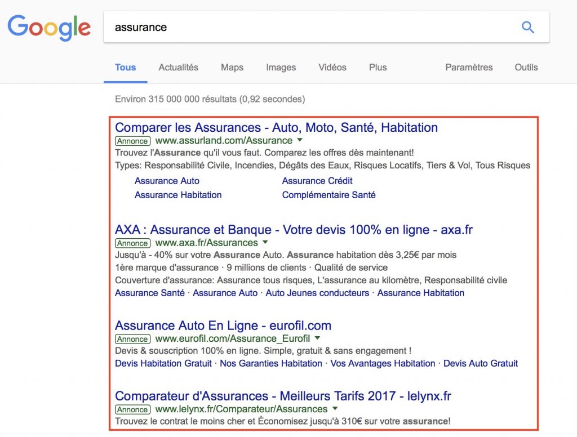Click 'Trouvez le contrat le moins cher' text
577x437 pixels.
click(283, 422)
